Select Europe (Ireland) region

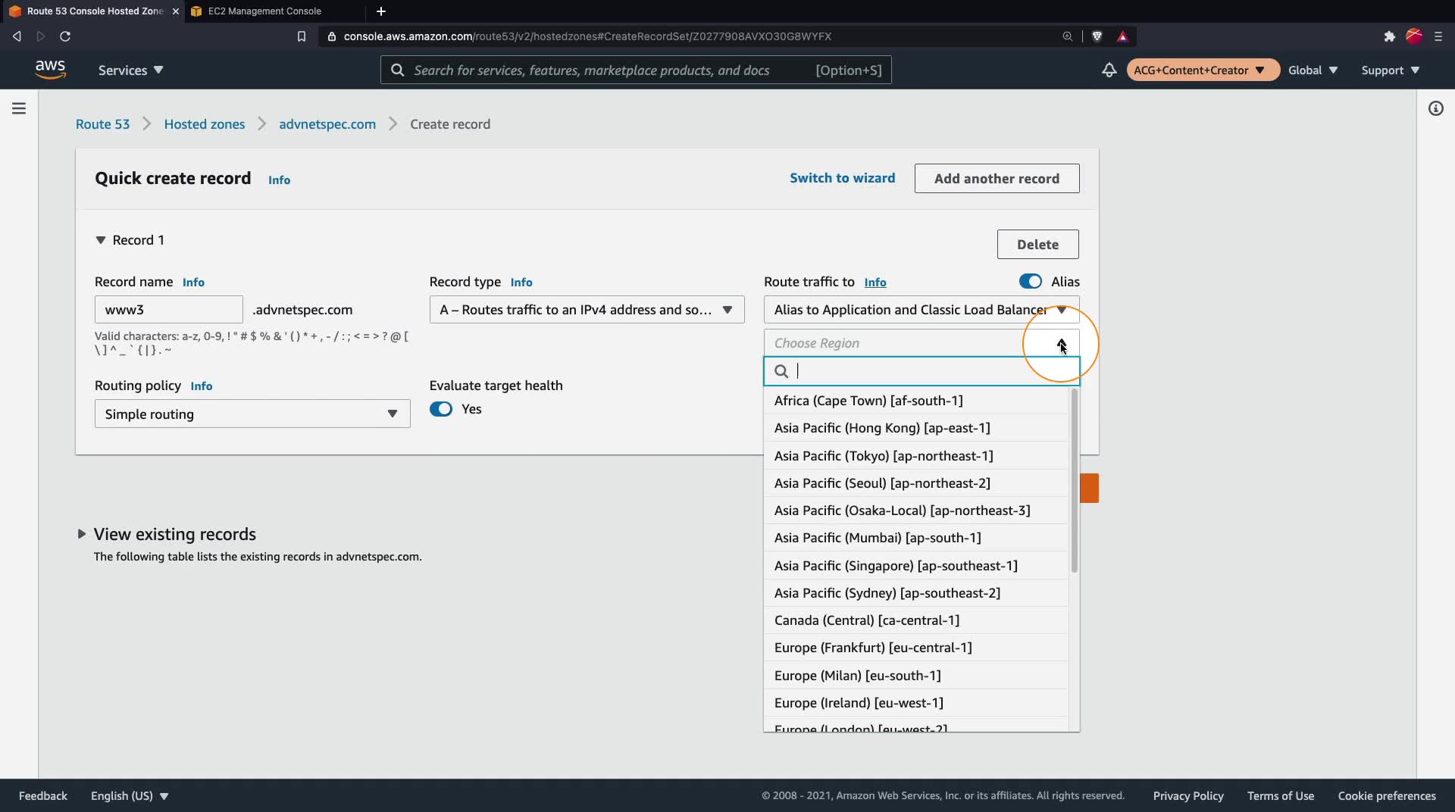point(915,703)
